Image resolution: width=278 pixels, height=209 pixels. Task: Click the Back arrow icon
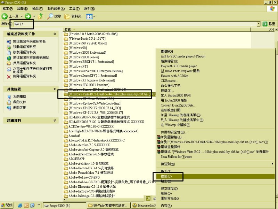pyautogui.click(x=5, y=16)
